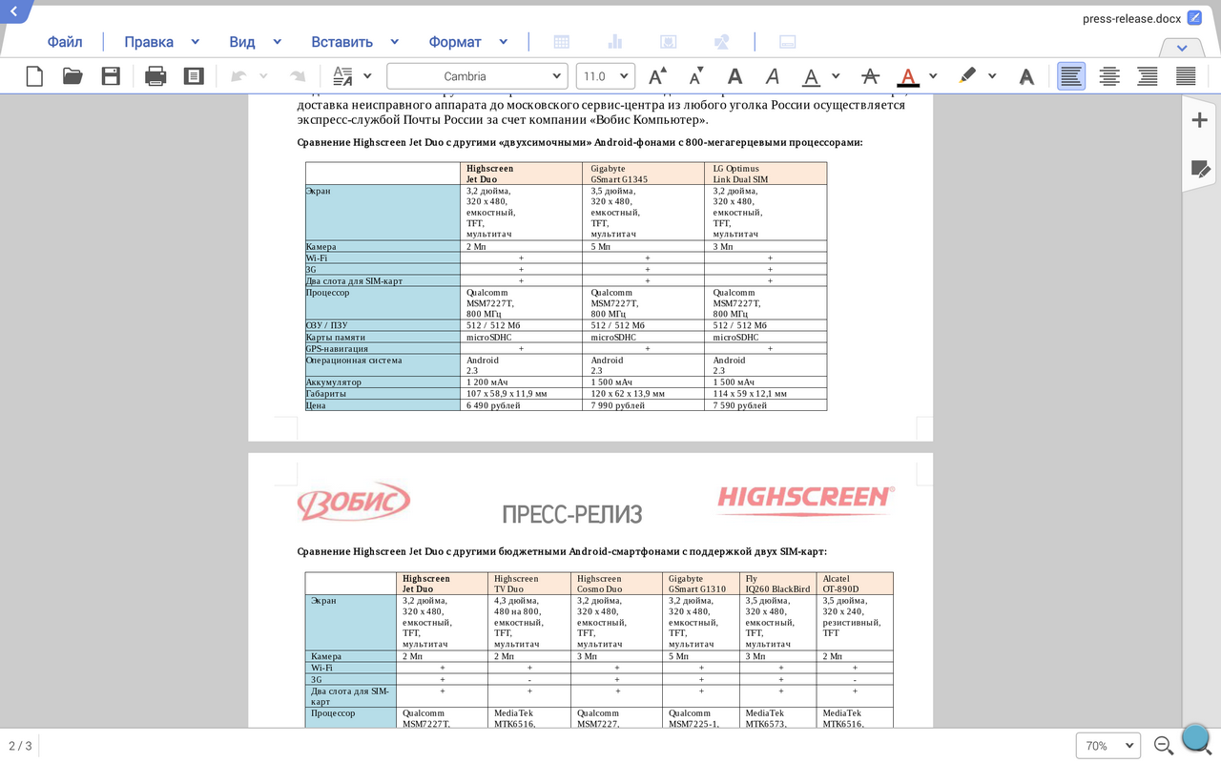The height and width of the screenshot is (763, 1221).
Task: Print the document using the printer icon
Action: click(155, 76)
